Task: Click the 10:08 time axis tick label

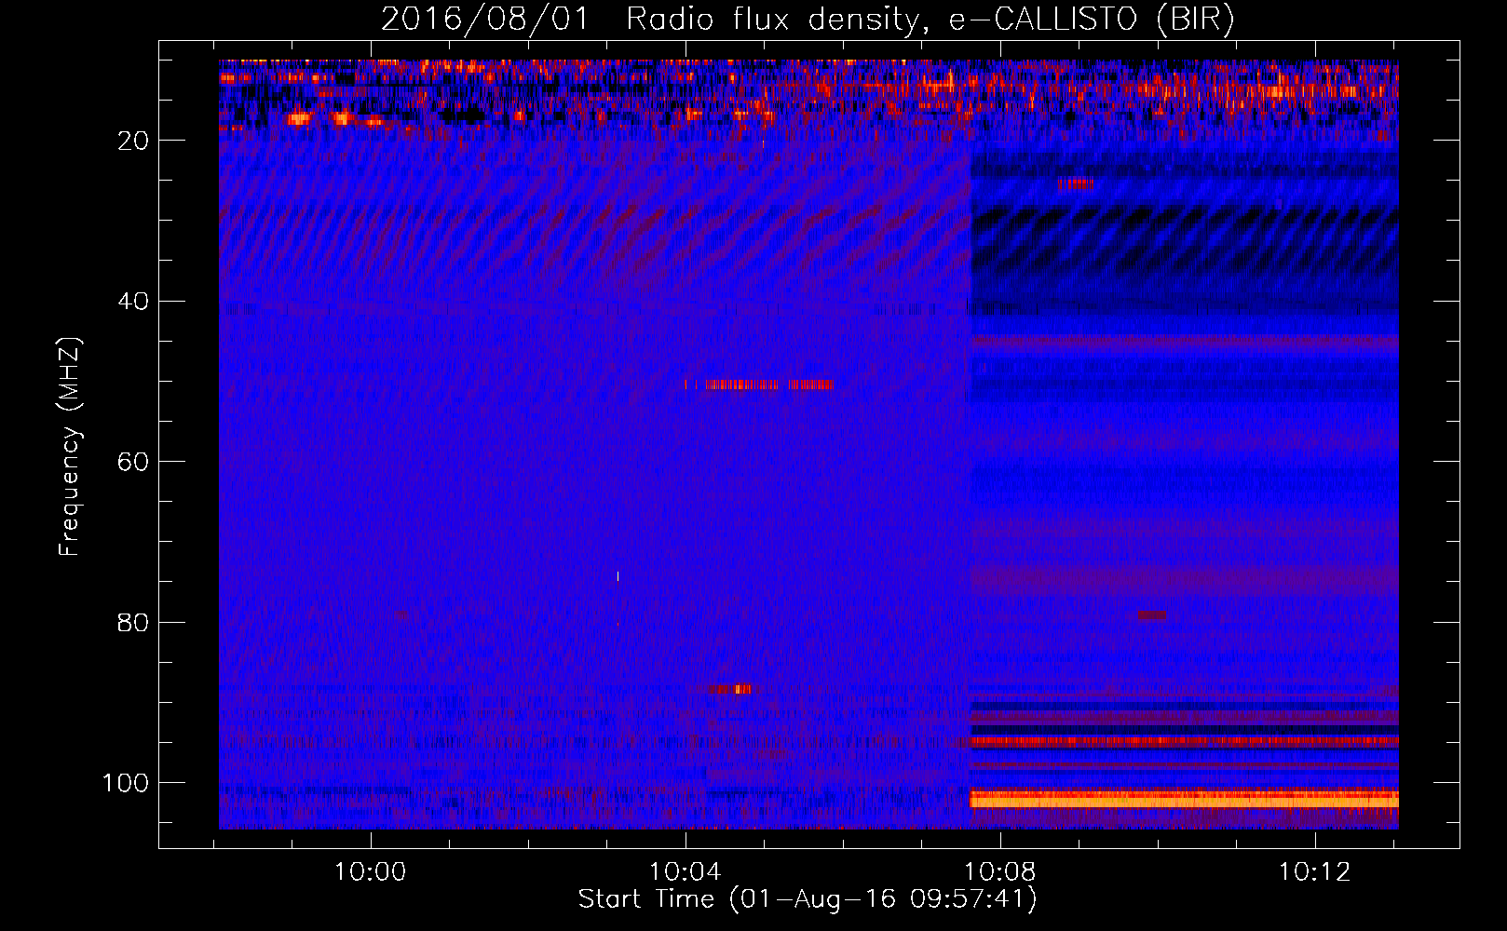Action: coord(999,872)
